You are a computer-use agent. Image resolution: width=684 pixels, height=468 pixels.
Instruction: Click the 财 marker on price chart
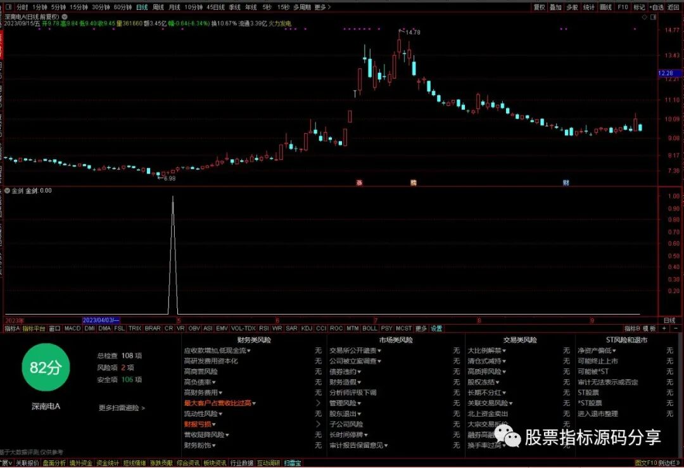(x=566, y=183)
